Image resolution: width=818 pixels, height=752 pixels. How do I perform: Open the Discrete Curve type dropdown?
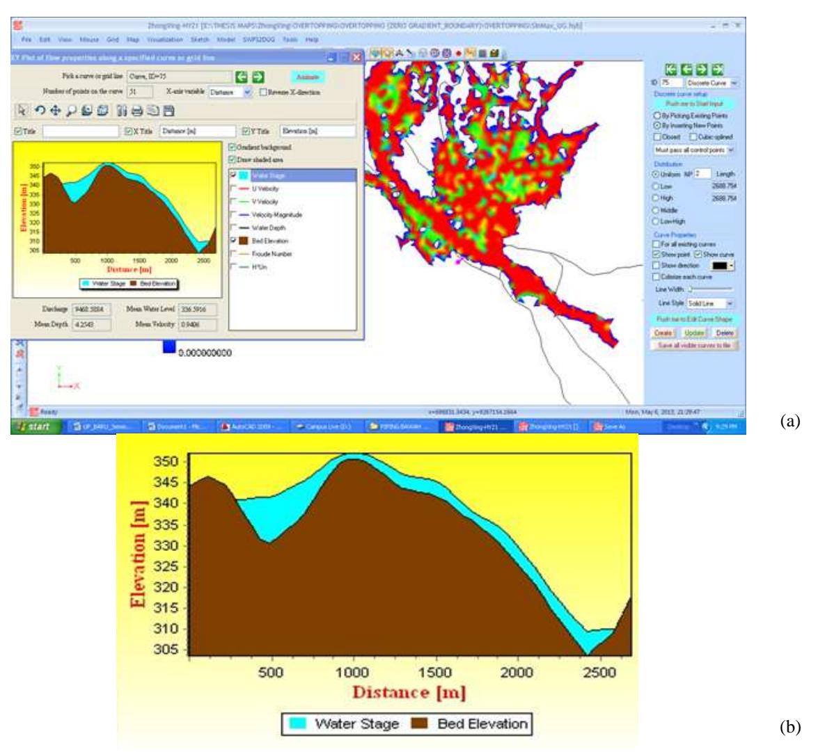[x=734, y=83]
